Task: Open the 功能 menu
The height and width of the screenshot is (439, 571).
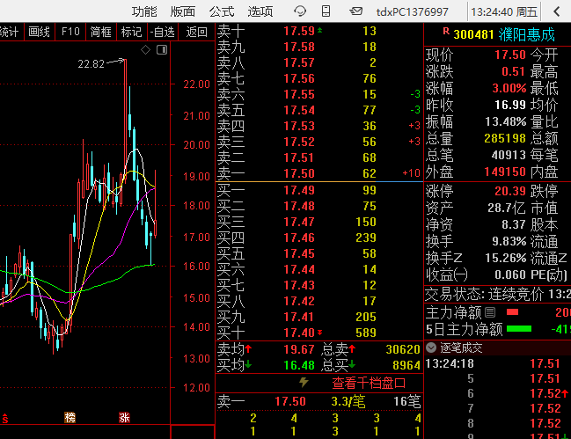Action: pos(144,11)
